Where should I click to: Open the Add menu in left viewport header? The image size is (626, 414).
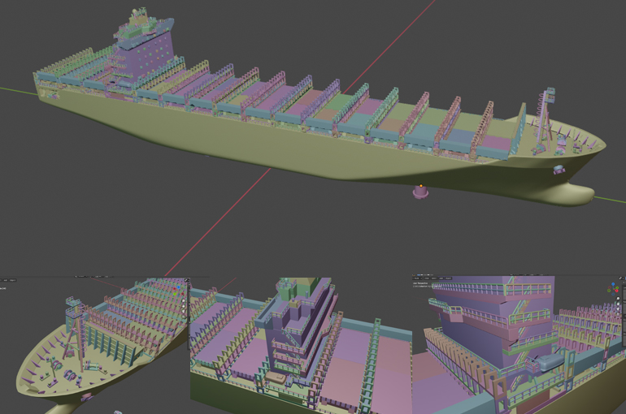tap(6, 280)
